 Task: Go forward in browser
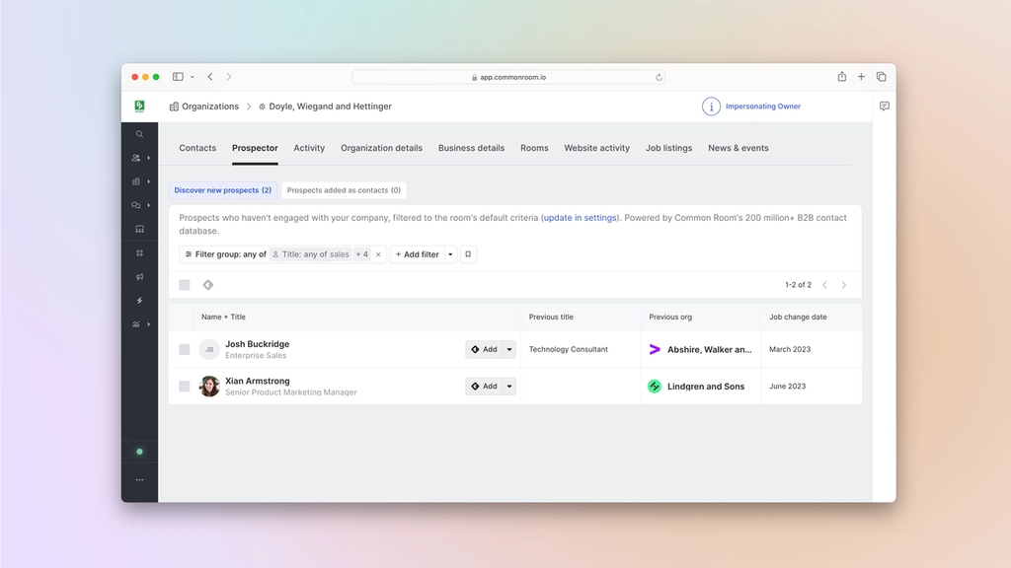[229, 77]
